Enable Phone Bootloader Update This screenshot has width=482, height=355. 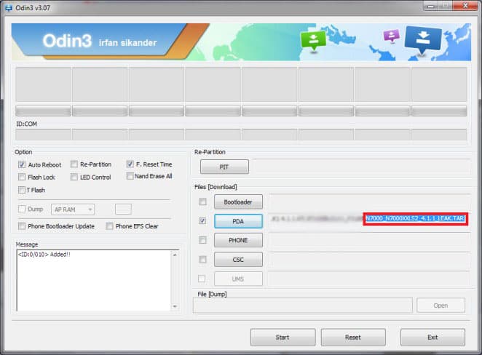(x=22, y=226)
